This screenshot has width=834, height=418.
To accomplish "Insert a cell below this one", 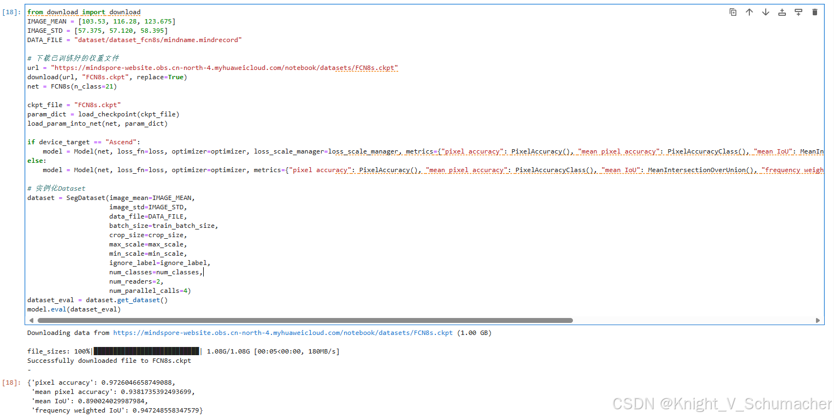I will pos(798,12).
